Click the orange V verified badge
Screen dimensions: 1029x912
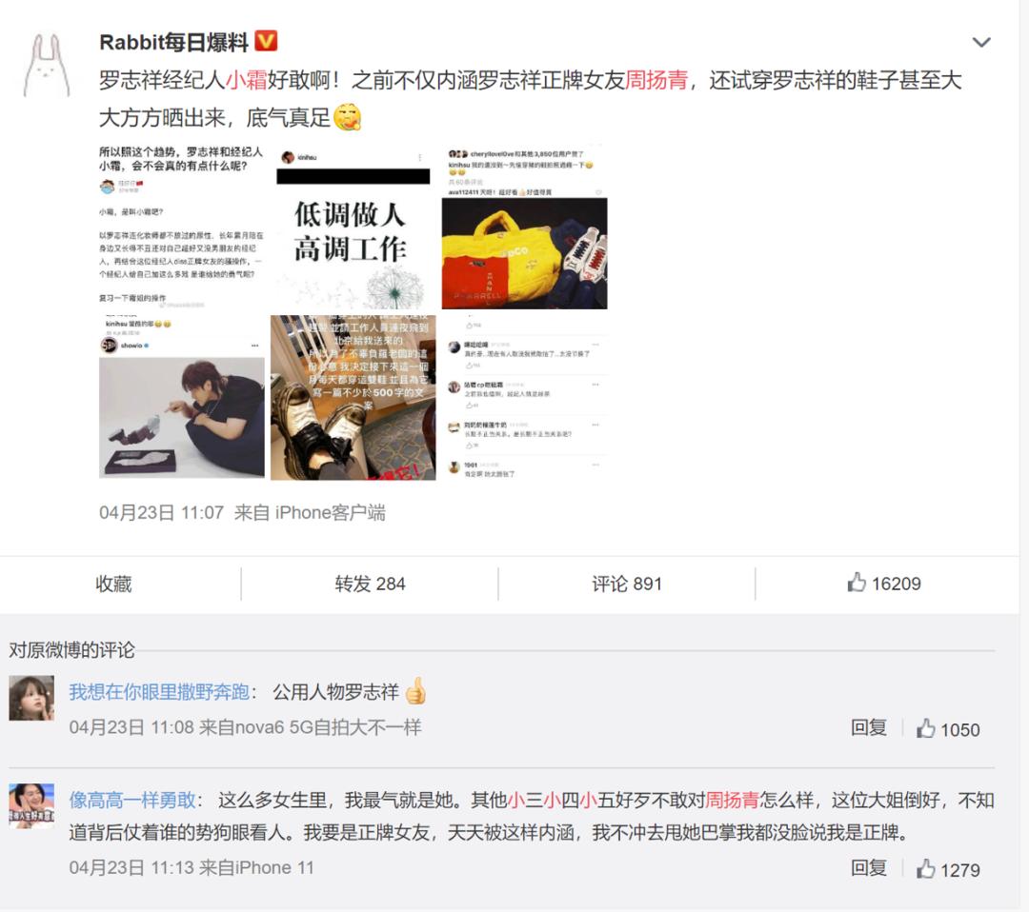click(266, 41)
